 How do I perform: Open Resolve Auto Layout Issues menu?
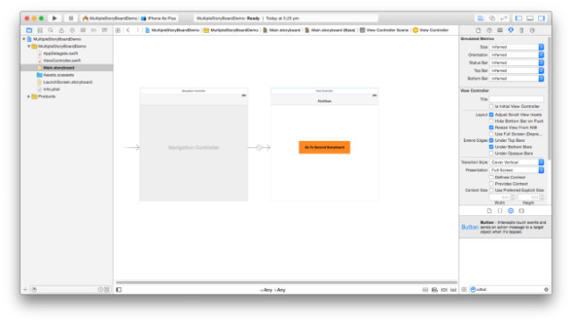point(453,290)
